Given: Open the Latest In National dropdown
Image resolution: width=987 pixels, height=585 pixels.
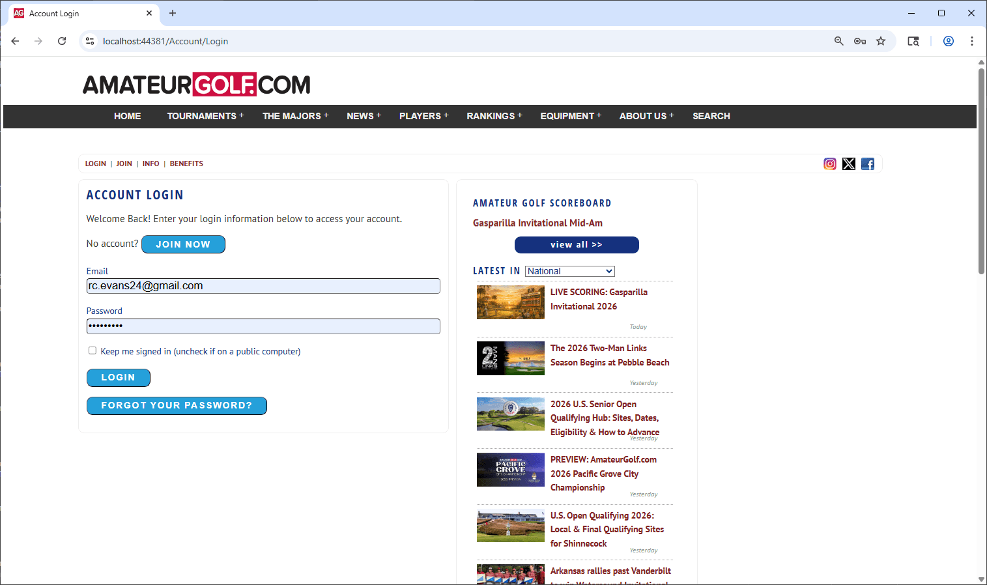Looking at the screenshot, I should pos(569,271).
